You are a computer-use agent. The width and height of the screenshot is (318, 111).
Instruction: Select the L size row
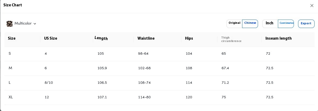(10, 83)
